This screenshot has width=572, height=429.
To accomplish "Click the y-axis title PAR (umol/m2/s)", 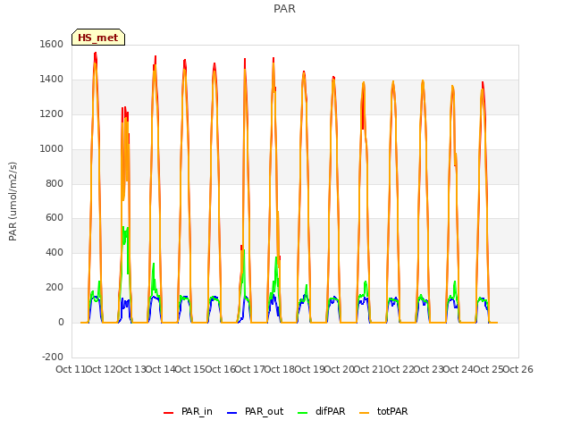I will point(13,201).
